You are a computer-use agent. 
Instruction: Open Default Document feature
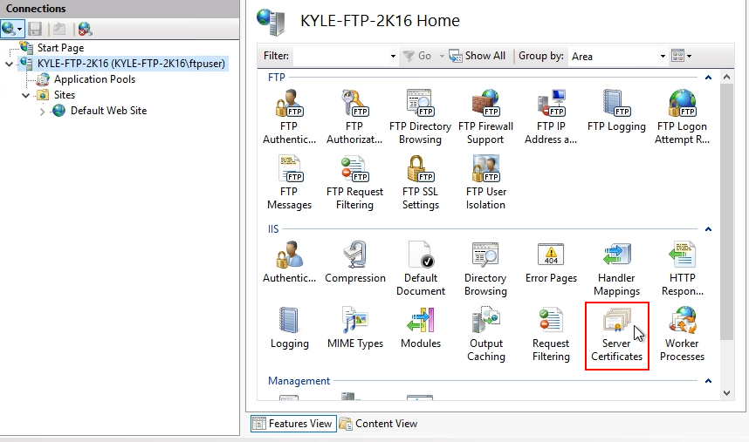click(x=421, y=269)
